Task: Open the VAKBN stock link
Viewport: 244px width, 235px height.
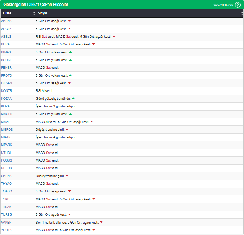Action: tap(6, 223)
